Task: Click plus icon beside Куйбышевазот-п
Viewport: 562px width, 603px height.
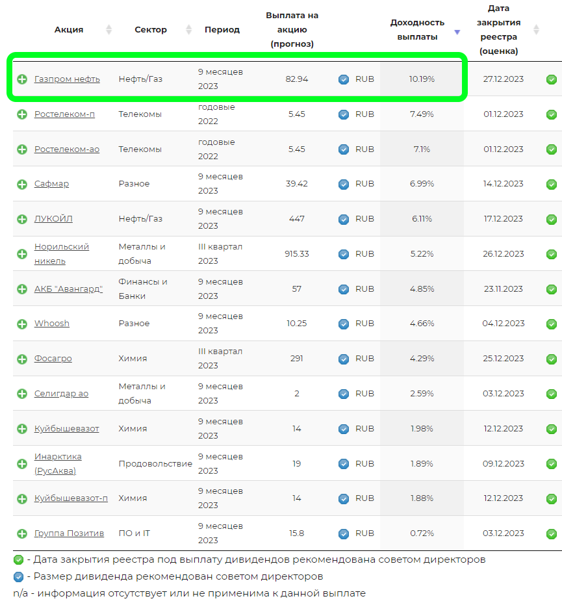Action: pos(22,499)
